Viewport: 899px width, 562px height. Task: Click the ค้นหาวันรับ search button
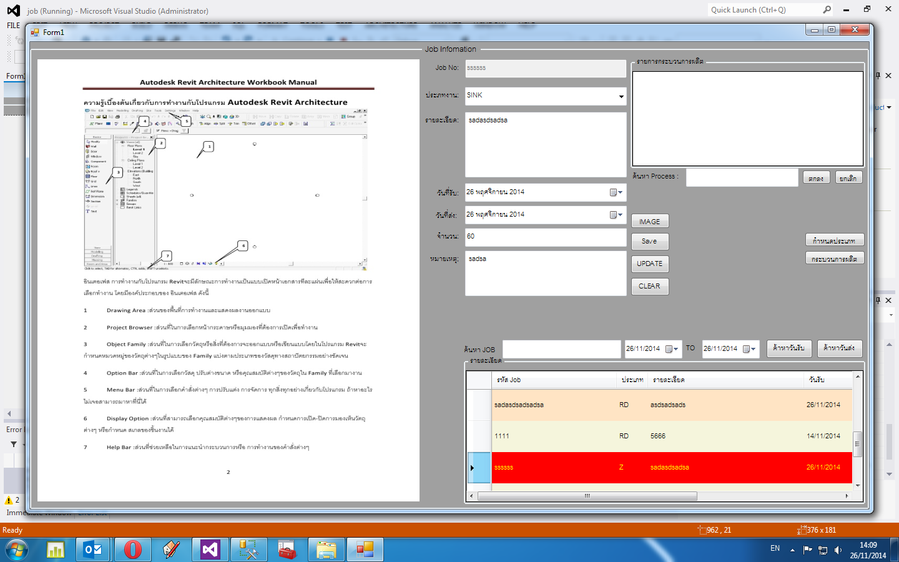[x=789, y=348]
